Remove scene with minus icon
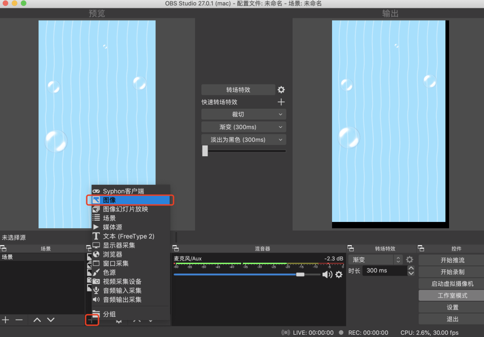The height and width of the screenshot is (337, 484). (19, 320)
